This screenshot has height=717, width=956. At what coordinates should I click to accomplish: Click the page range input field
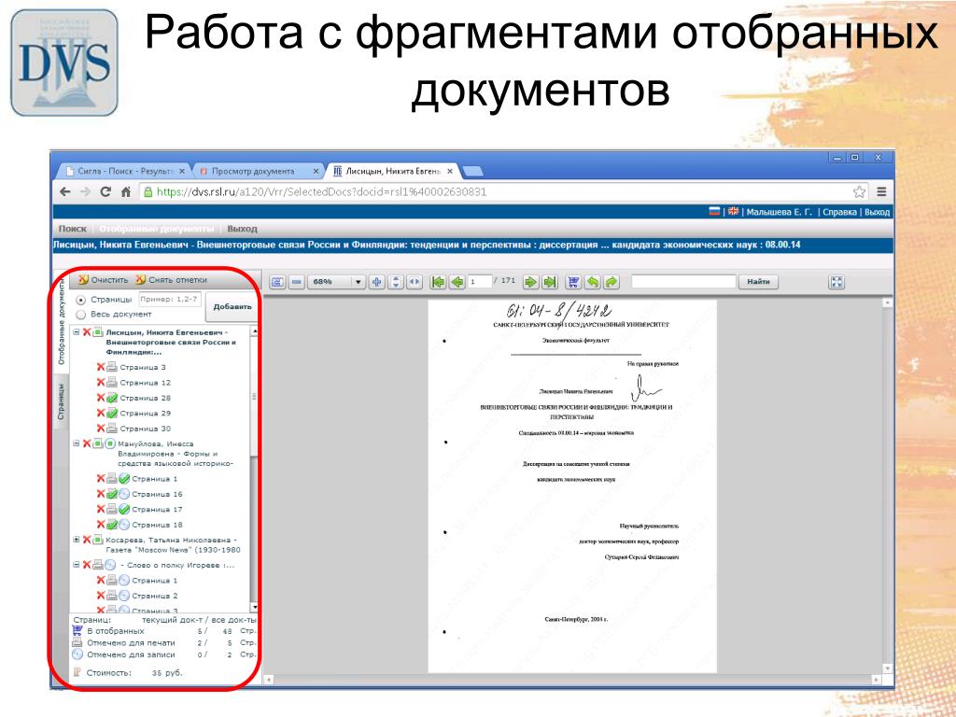[170, 300]
